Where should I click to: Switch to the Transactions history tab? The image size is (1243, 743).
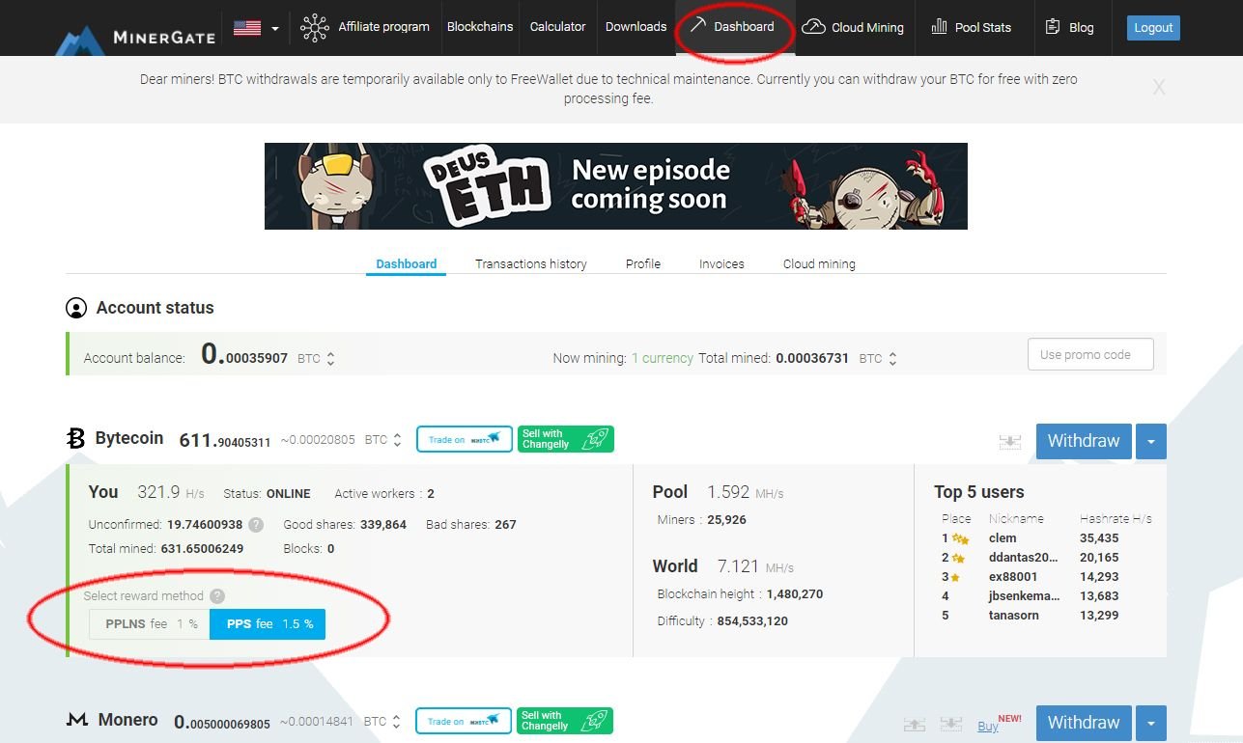[x=530, y=263]
